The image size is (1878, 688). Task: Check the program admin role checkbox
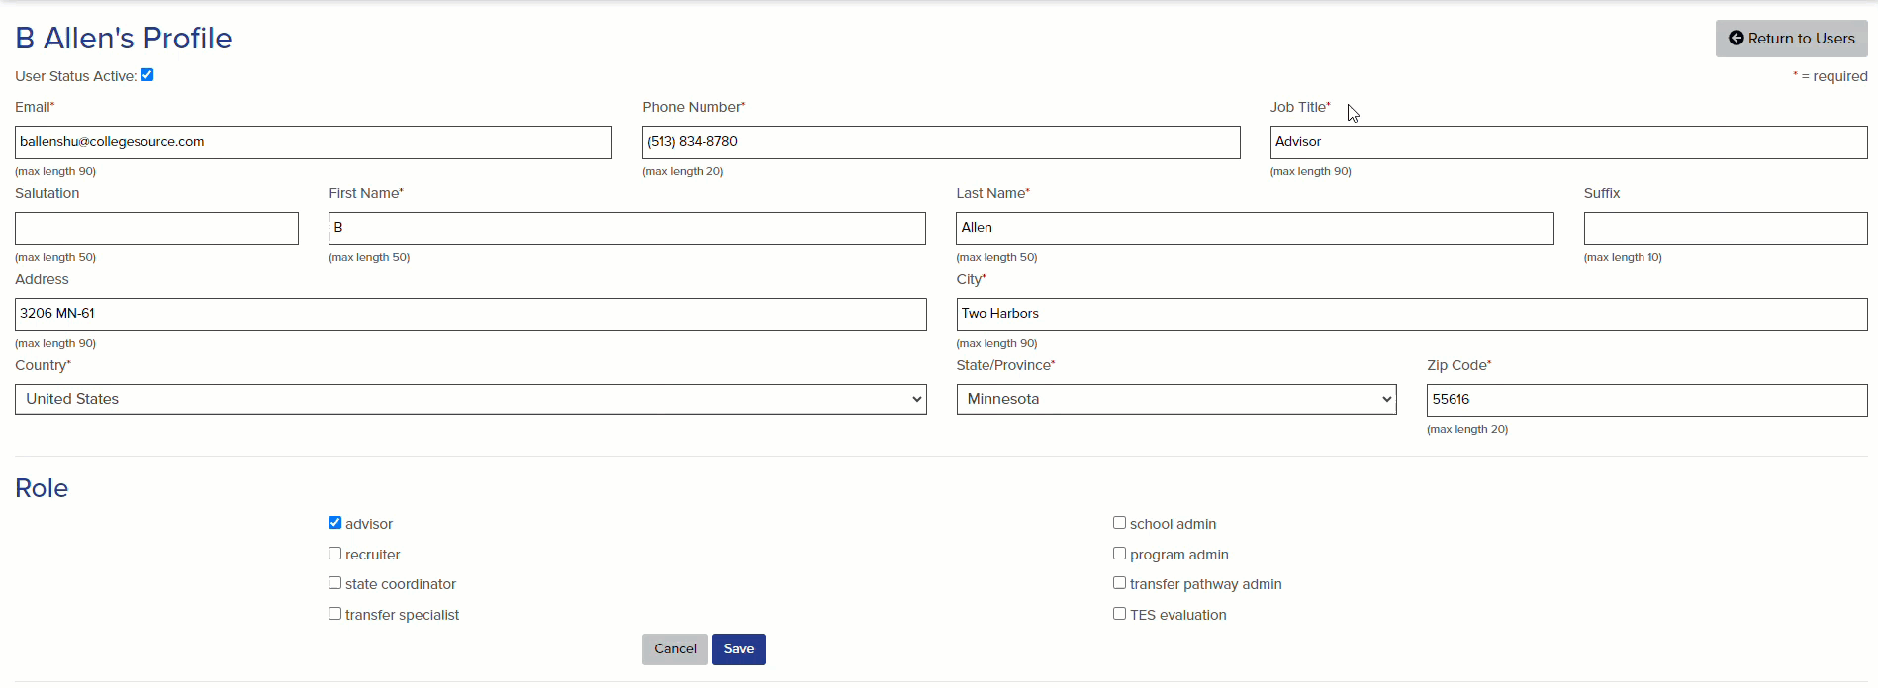1120,554
